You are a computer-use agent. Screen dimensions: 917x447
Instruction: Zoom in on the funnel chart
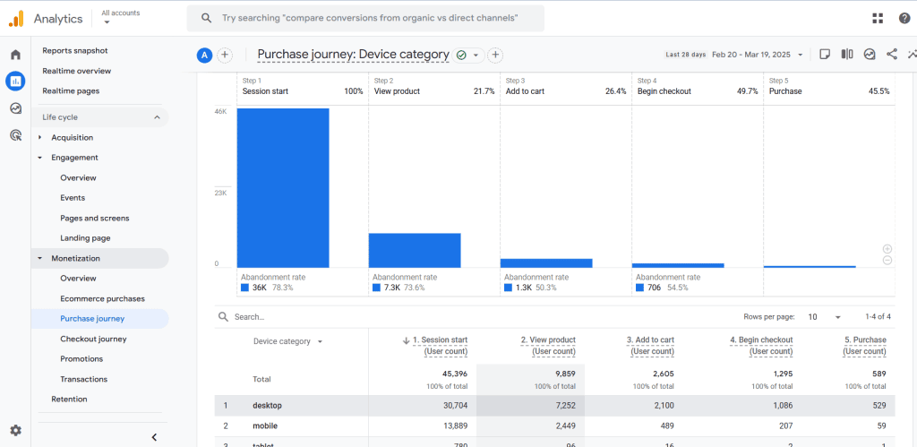(x=887, y=249)
